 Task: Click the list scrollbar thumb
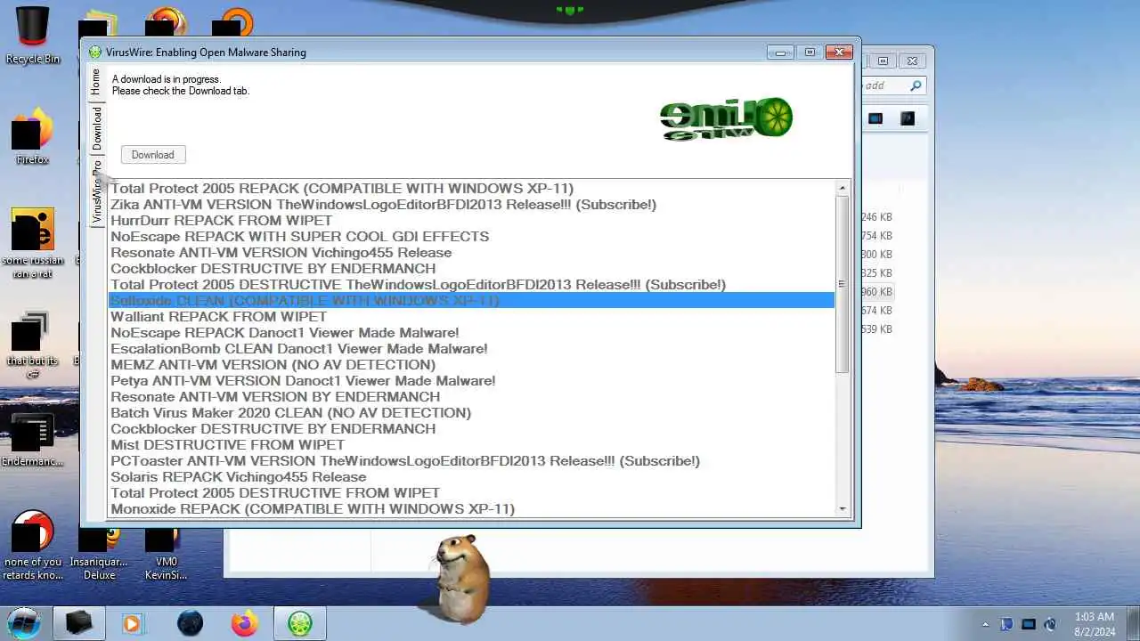[x=843, y=285]
